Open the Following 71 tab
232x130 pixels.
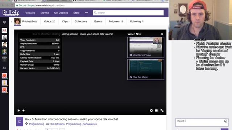[x=137, y=22]
